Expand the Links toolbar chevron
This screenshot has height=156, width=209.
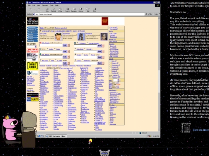[159, 14]
